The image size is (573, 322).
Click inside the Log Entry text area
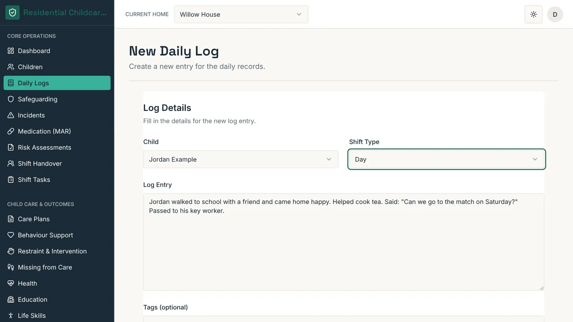344,242
